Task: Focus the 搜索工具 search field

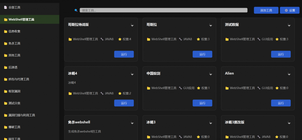Action: 163,10
